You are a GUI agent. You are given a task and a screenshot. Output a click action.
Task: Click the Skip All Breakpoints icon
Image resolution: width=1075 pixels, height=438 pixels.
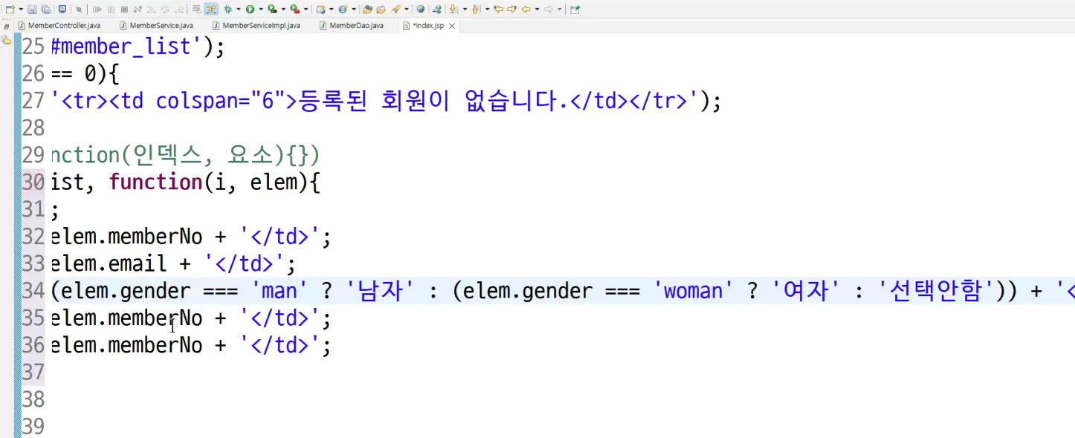point(79,10)
